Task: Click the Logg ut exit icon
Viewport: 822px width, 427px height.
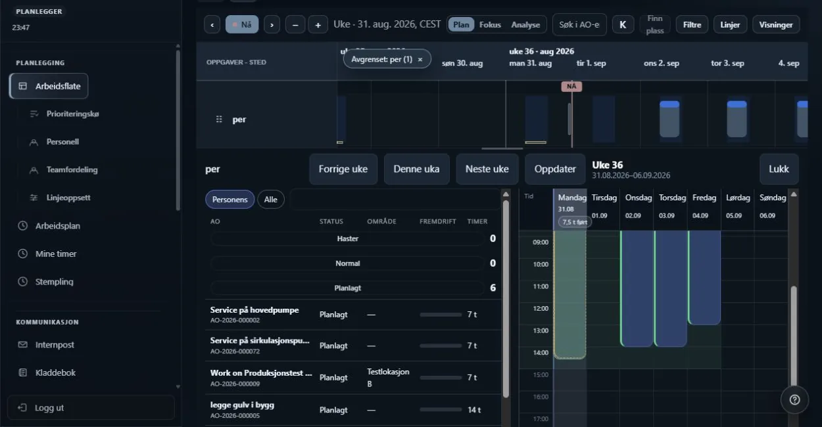Action: pyautogui.click(x=22, y=408)
